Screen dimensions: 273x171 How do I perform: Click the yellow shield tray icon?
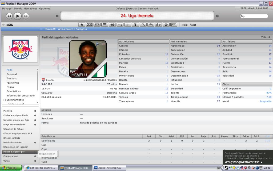tap(234, 168)
